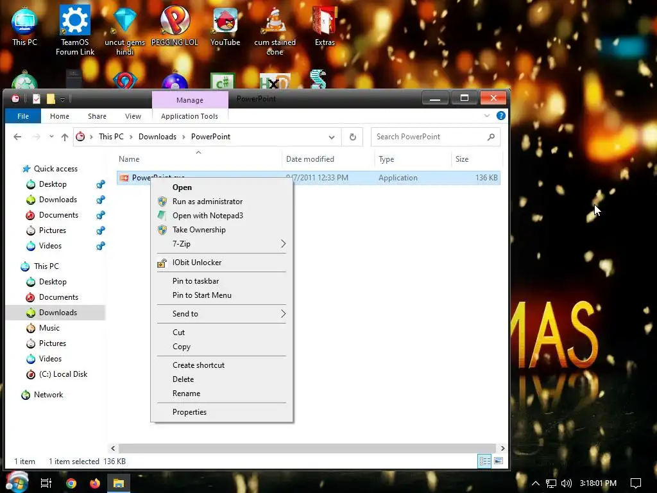The height and width of the screenshot is (493, 657).
Task: Sort by the Name column header
Action: [x=198, y=159]
